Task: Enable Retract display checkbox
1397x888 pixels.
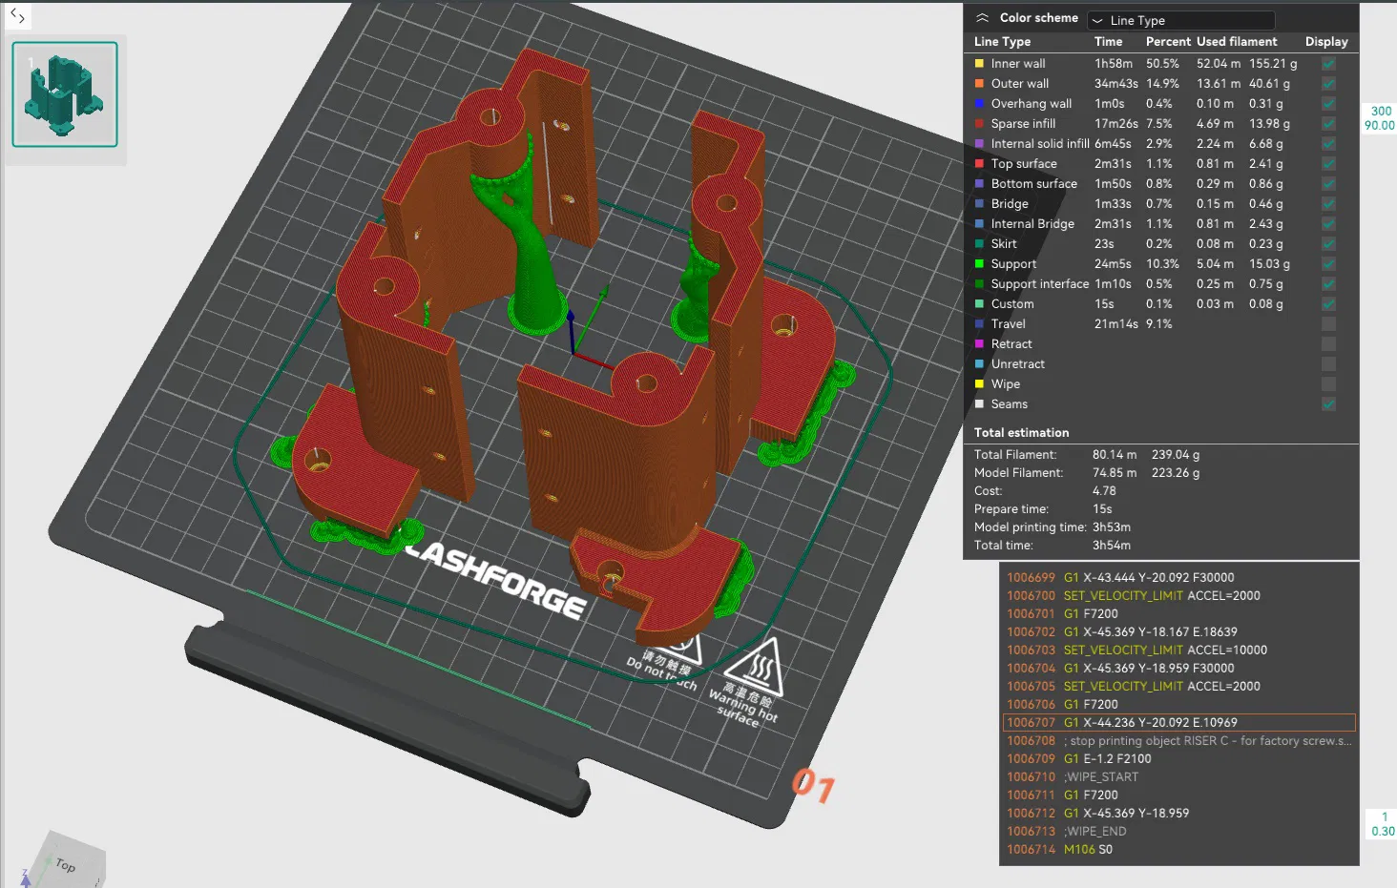Action: (x=1328, y=344)
